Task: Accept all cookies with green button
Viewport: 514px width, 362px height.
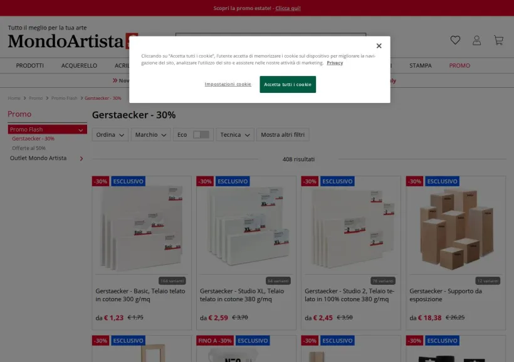Action: [288, 84]
